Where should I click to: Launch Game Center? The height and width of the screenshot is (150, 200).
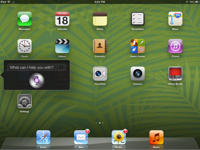[x=138, y=46]
